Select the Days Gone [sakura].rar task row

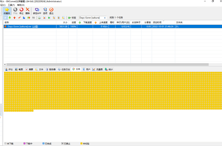click(113, 26)
